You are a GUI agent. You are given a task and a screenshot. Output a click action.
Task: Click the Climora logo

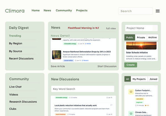point(15,11)
